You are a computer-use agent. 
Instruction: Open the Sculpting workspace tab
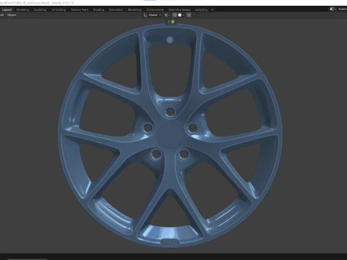click(x=40, y=9)
